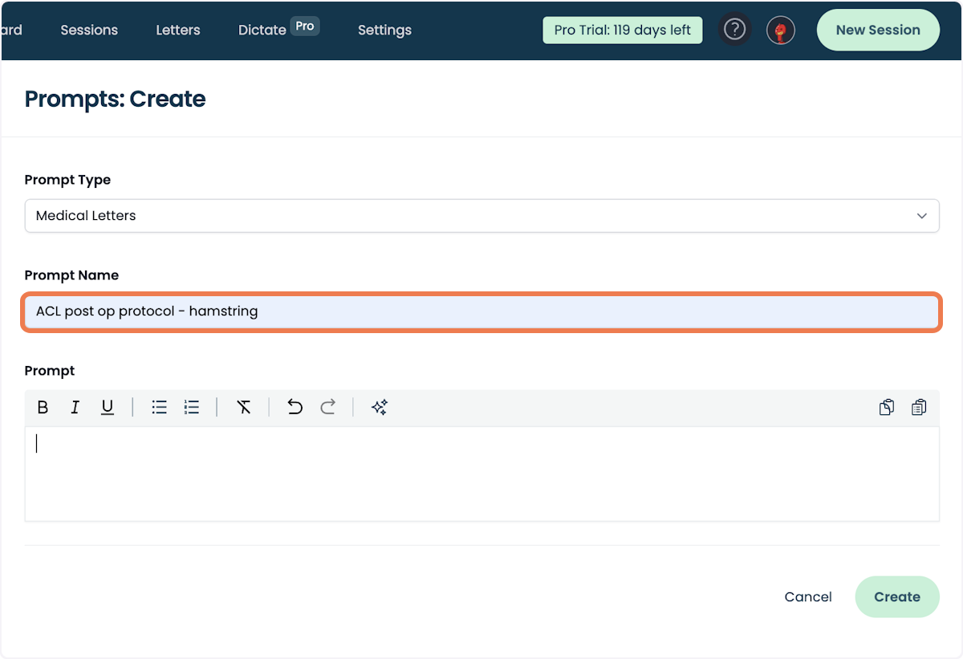963x659 pixels.
Task: Apply underline formatting
Action: 107,407
